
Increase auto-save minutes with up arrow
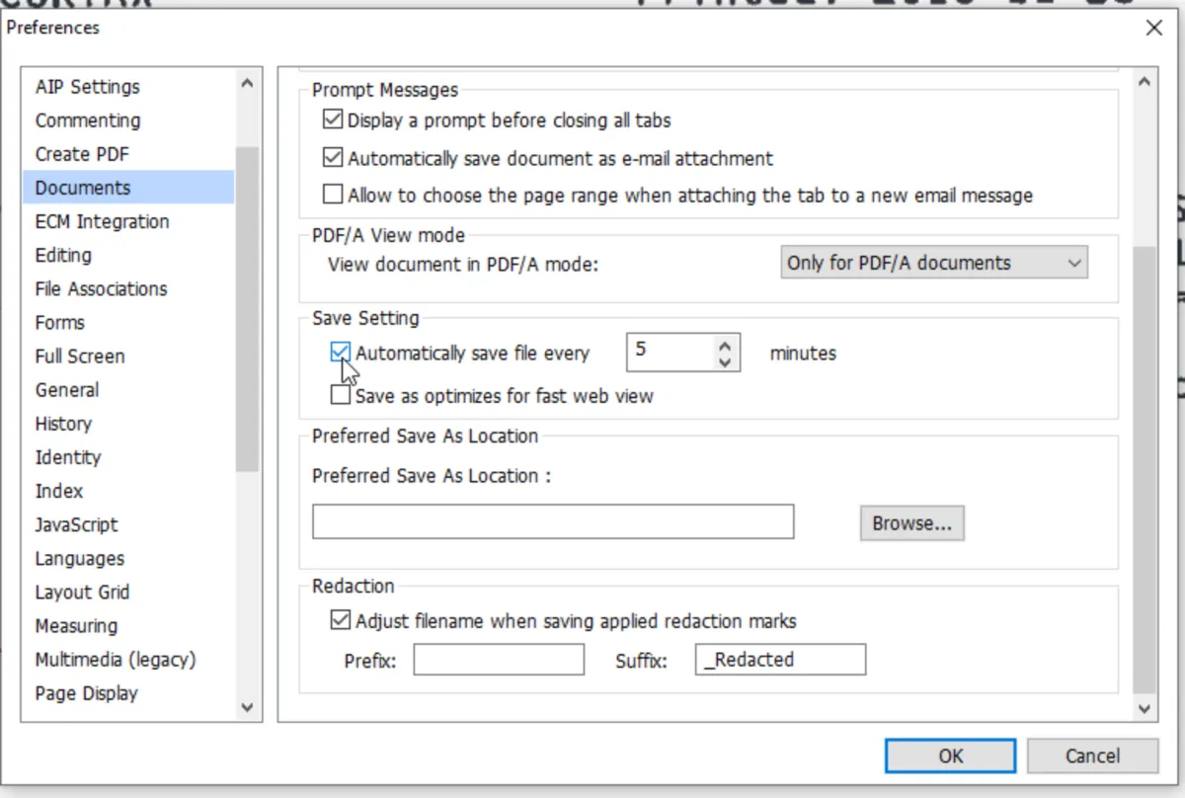pyautogui.click(x=725, y=344)
